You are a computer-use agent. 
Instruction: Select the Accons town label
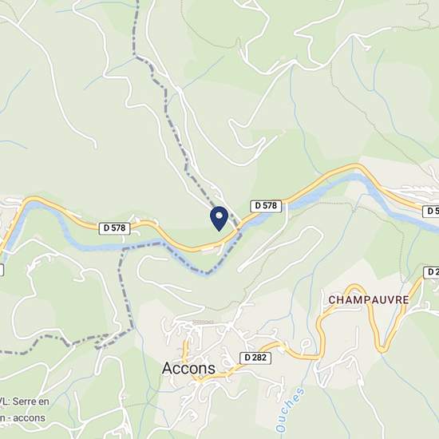tap(188, 368)
